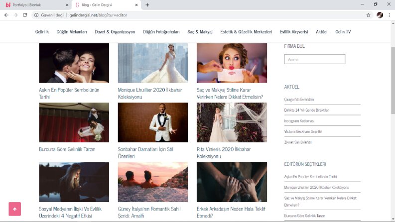Click the scrollbar down arrow
Image resolution: width=395 pixels, height=222 pixels.
coord(393,219)
